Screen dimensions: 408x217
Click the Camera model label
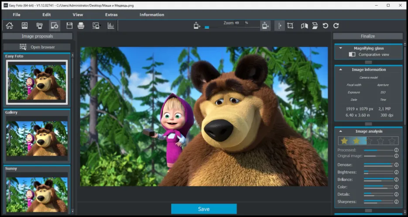click(x=368, y=77)
